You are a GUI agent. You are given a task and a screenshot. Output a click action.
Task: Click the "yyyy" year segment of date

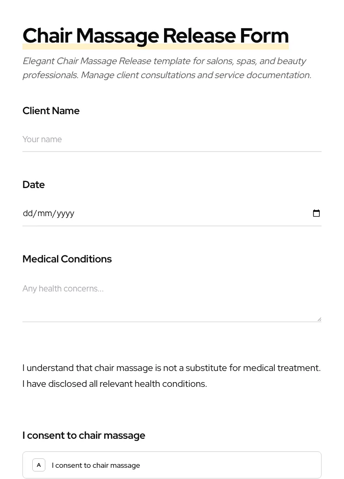(x=65, y=213)
